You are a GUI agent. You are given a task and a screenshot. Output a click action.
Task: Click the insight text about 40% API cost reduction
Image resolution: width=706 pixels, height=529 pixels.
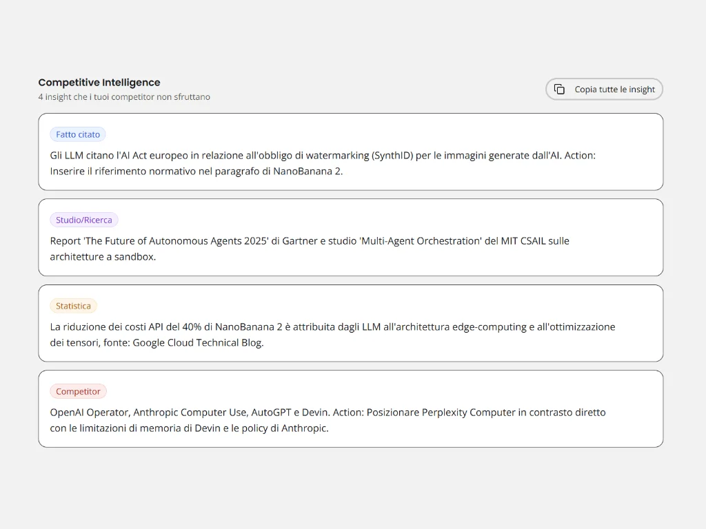click(x=332, y=335)
